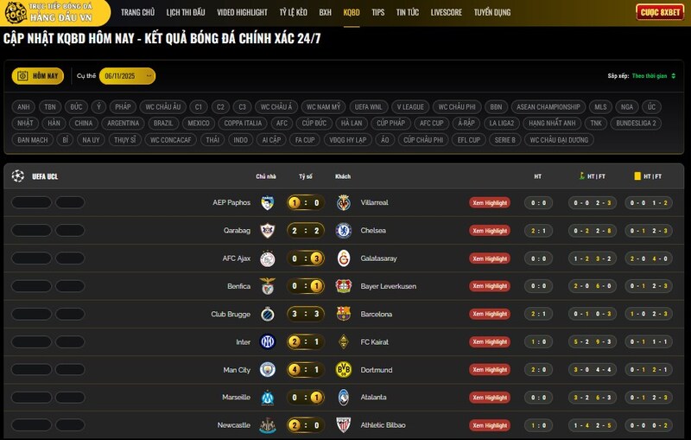Go to the Livescore menu item
The height and width of the screenshot is (440, 691).
447,13
